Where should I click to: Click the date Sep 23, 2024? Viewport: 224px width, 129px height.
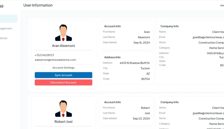click(141, 119)
